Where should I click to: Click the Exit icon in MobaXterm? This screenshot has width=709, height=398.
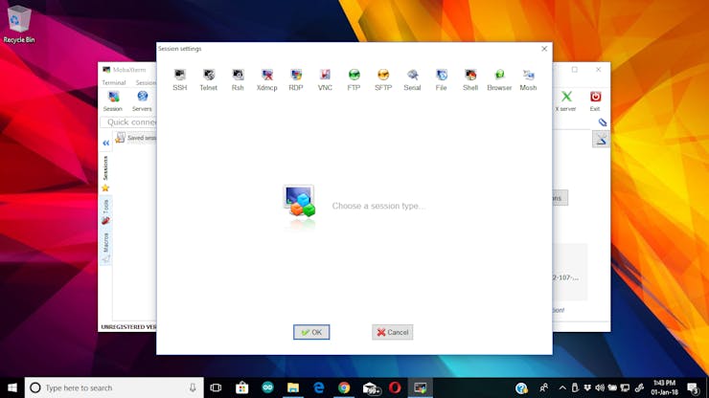point(595,100)
